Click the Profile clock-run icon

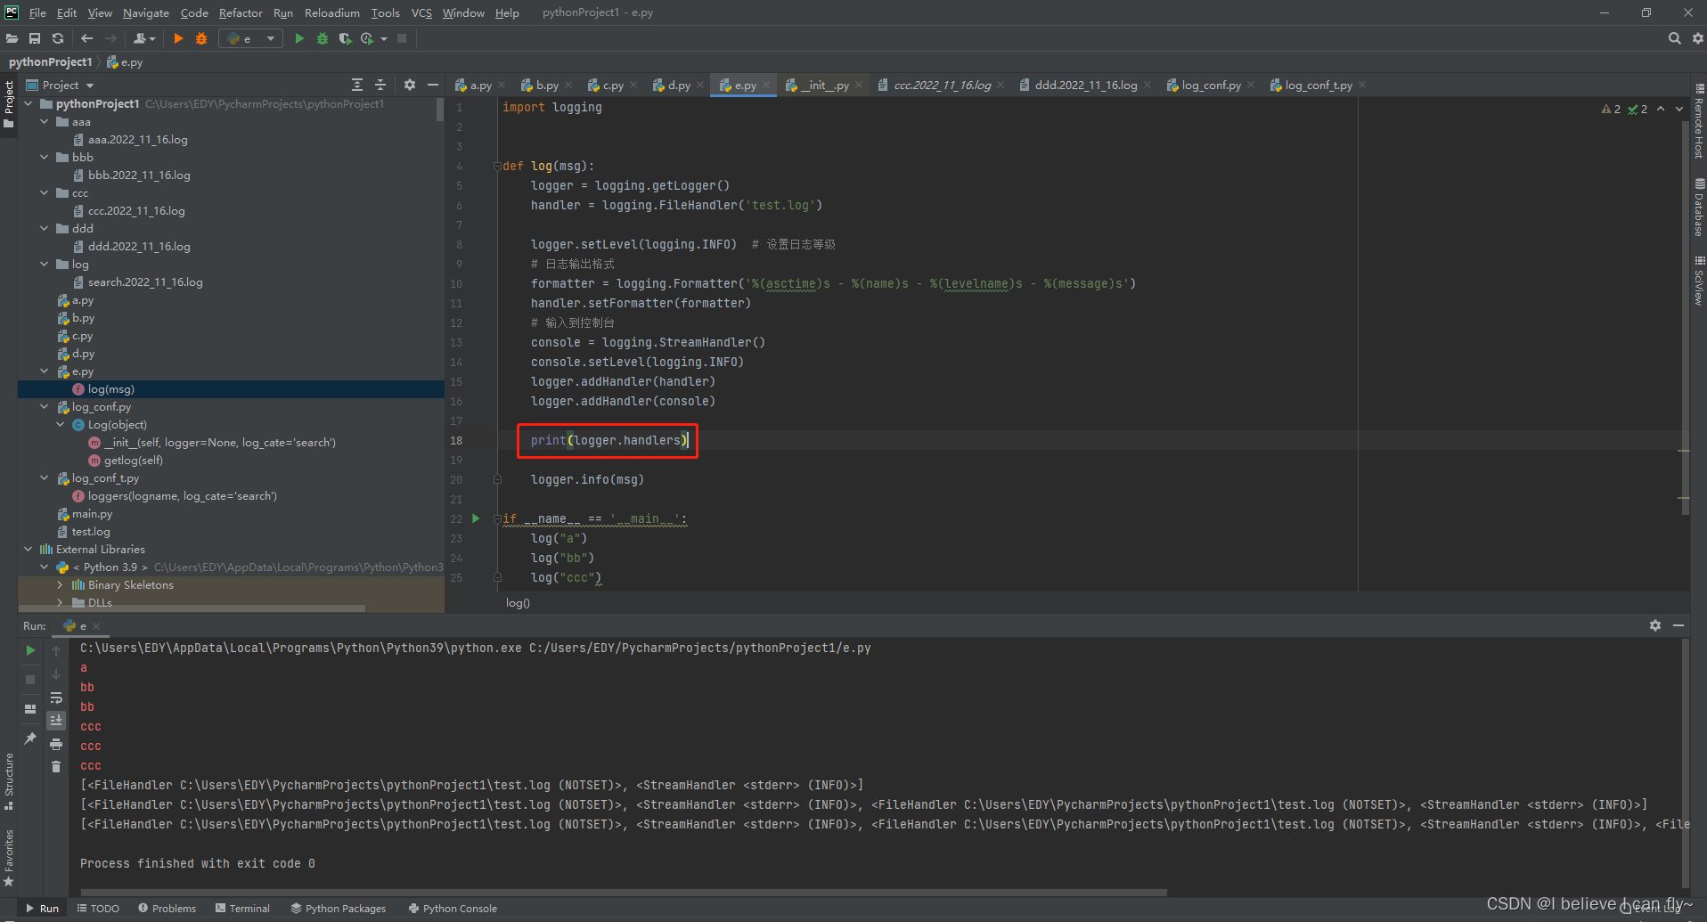[x=368, y=38]
